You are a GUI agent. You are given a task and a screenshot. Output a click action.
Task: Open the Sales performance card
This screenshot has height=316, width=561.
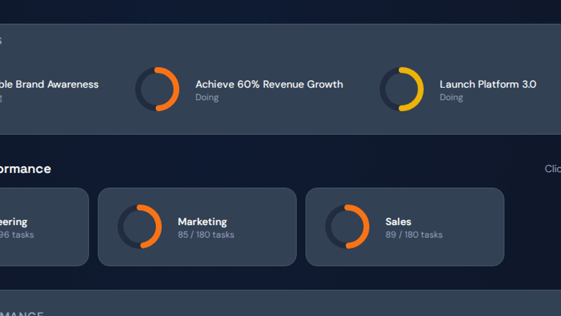click(405, 227)
